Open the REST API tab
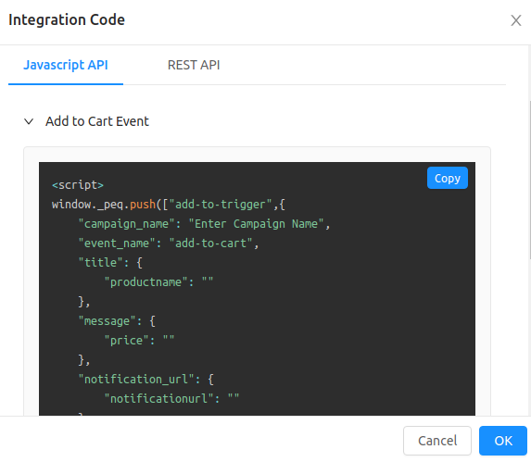531x462 pixels. (x=194, y=65)
